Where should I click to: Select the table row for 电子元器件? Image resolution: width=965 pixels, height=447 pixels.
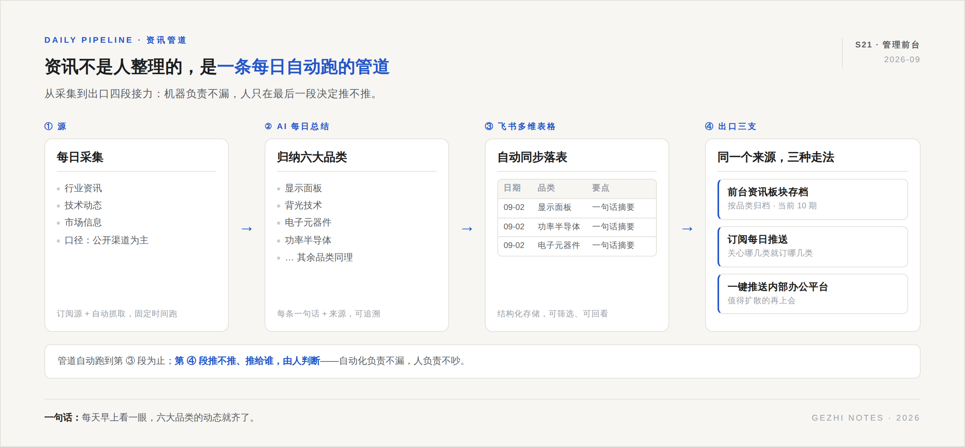coord(577,246)
